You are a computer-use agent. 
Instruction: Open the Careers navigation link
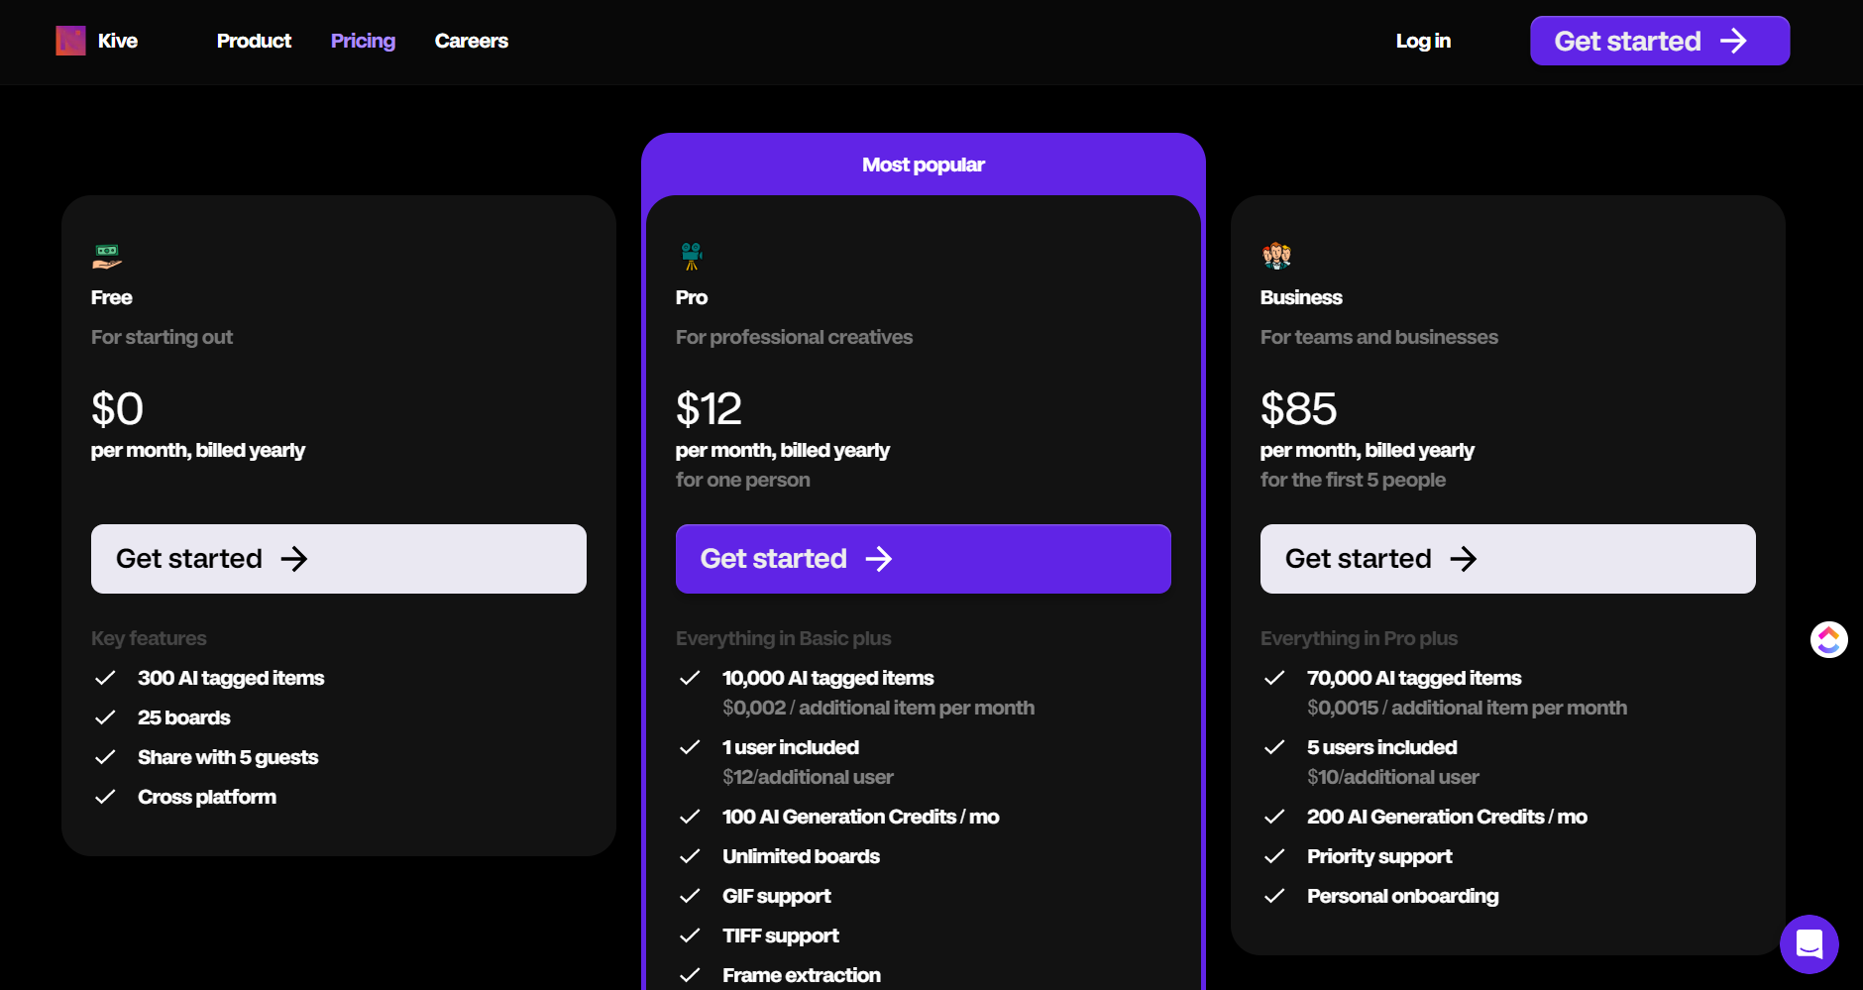(471, 41)
